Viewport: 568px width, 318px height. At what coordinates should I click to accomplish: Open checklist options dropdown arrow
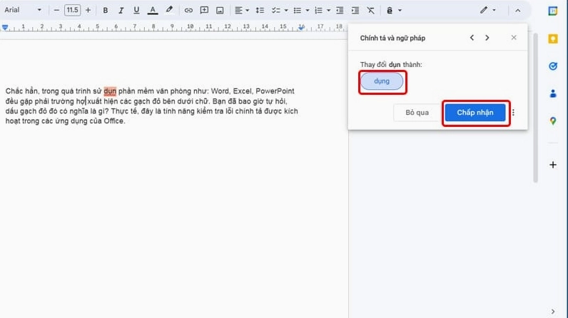click(286, 11)
